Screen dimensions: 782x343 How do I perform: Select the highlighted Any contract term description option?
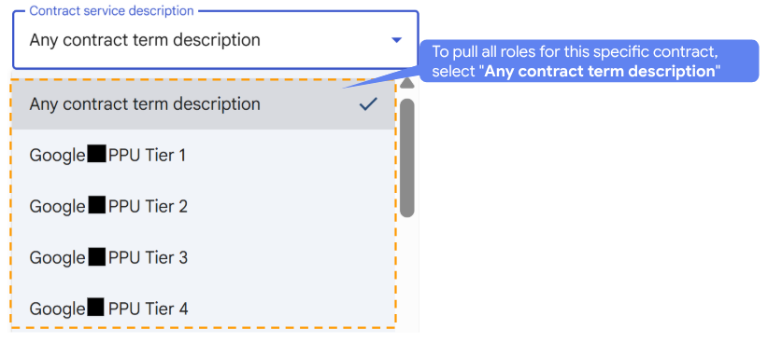pyautogui.click(x=204, y=104)
